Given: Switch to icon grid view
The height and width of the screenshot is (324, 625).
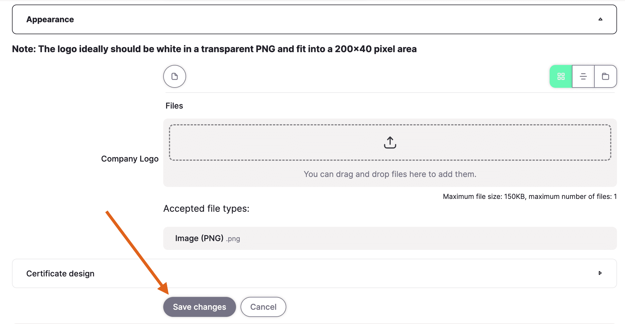Looking at the screenshot, I should (x=561, y=76).
